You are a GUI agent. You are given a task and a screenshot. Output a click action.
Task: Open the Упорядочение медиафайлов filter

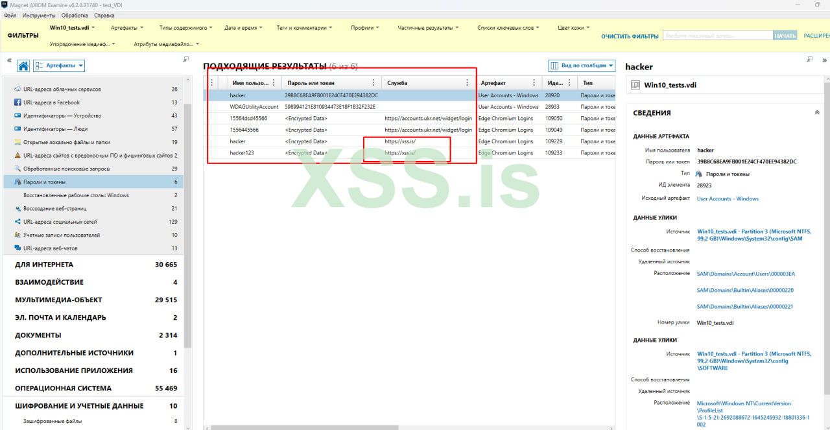click(x=82, y=44)
